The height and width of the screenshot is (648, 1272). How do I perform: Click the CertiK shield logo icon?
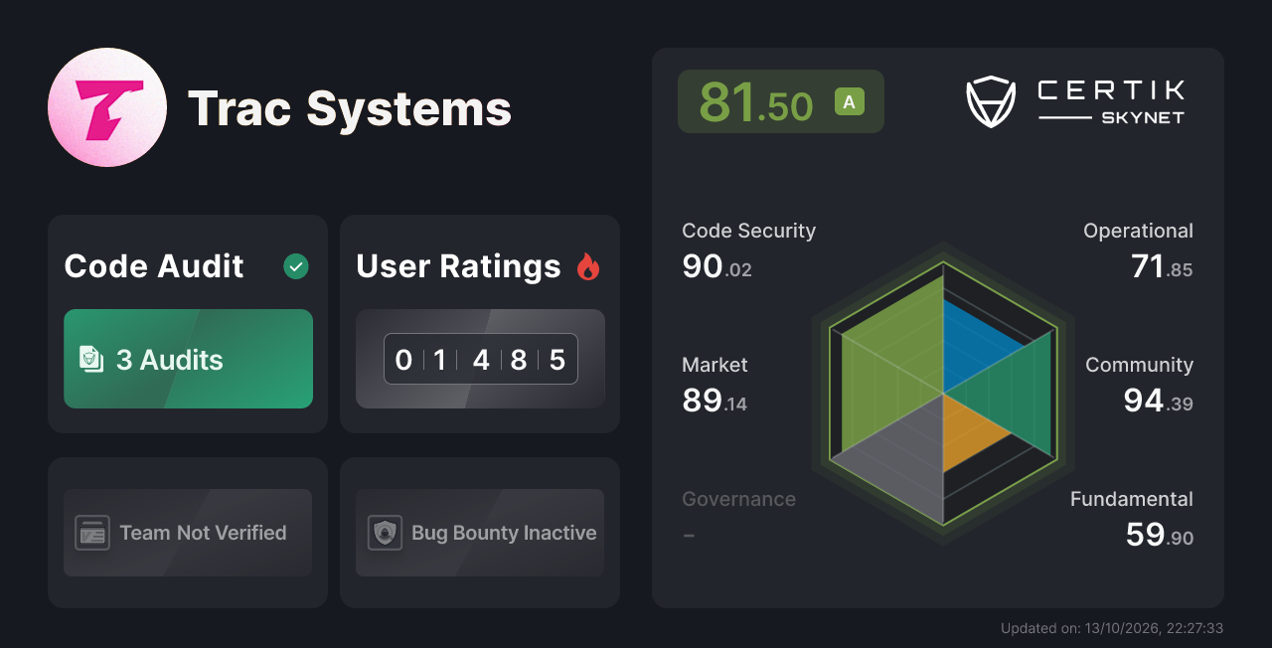[x=991, y=102]
